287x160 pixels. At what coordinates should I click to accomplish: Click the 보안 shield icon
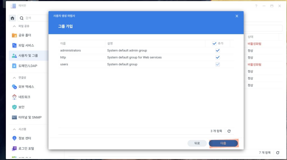14,107
